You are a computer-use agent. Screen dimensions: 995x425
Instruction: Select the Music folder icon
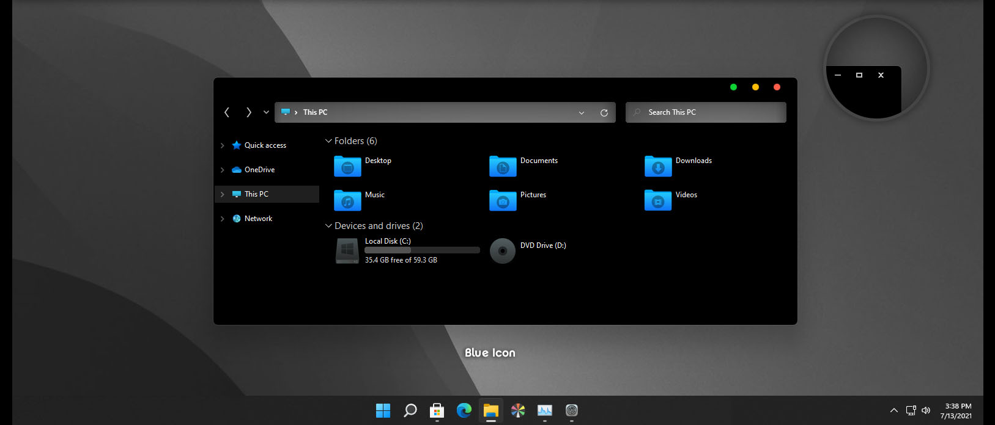click(x=347, y=200)
